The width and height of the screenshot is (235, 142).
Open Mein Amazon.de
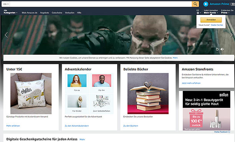(30, 13)
